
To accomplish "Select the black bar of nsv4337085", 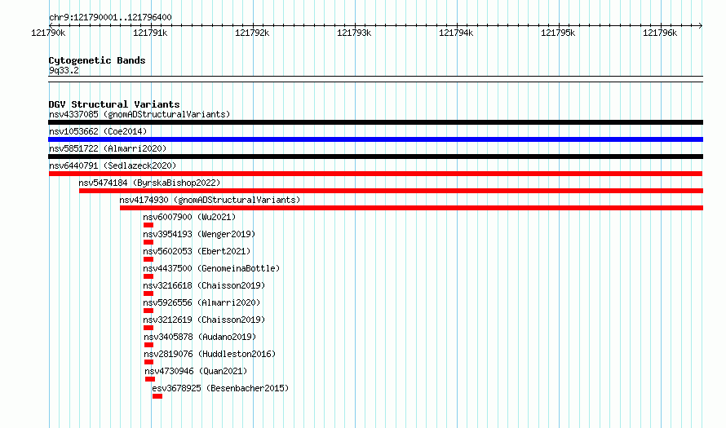I will 375,122.
